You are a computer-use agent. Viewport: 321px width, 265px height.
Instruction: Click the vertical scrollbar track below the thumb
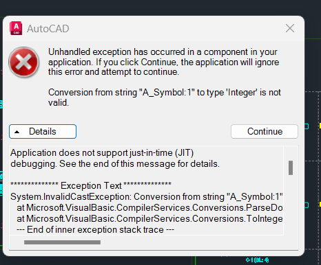click(x=291, y=205)
